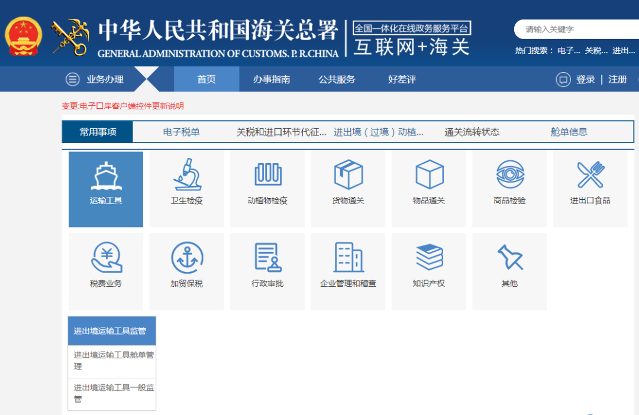Viewport: 639px width, 415px height.
Task: Click the 加贸保税 anchor icon
Action: (186, 255)
